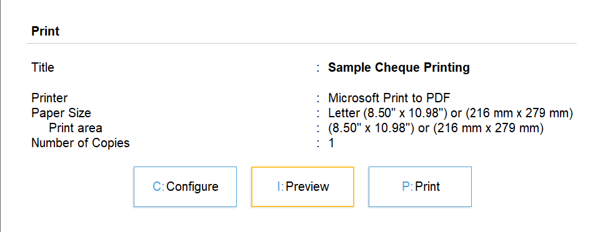This screenshot has height=232, width=603.
Task: Select the highlighted Preview button
Action: (x=302, y=186)
